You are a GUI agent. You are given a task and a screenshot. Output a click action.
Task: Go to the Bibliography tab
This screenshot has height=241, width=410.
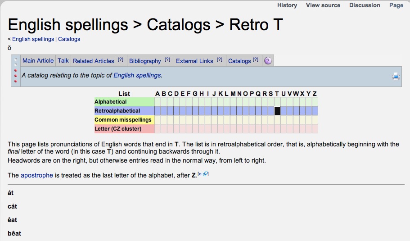coord(145,61)
